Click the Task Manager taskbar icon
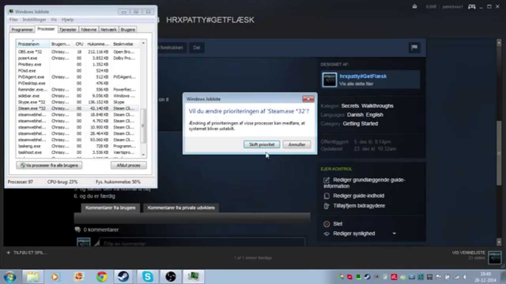Image resolution: width=506 pixels, height=284 pixels. click(194, 277)
